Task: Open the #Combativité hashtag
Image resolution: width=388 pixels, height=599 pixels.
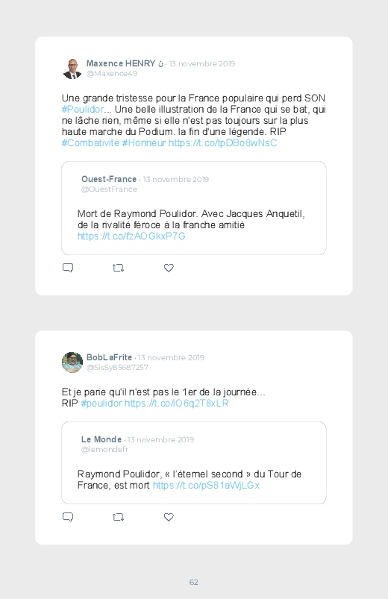Action: point(90,143)
